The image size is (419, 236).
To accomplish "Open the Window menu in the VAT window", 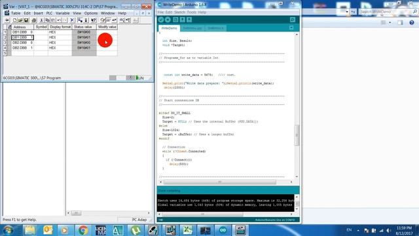I will coord(108,13).
